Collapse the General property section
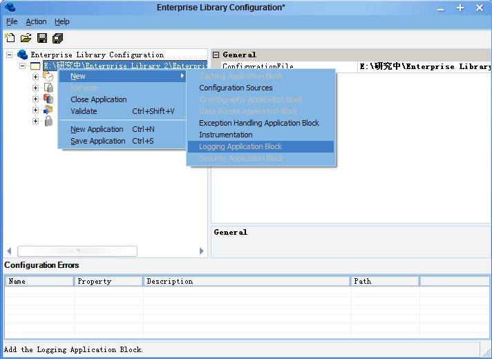The width and height of the screenshot is (492, 359). tap(216, 55)
